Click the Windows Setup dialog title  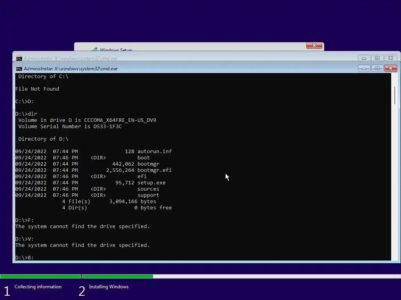116,50
